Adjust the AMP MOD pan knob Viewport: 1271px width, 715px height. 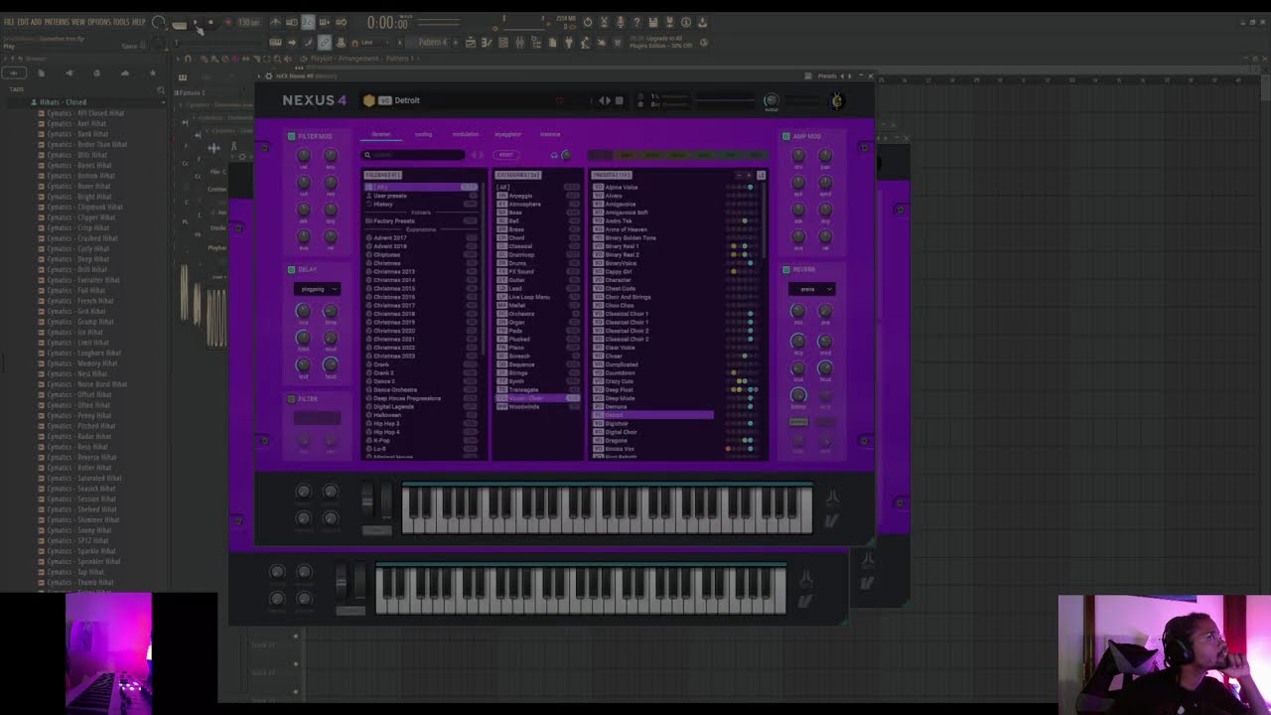pyautogui.click(x=825, y=156)
